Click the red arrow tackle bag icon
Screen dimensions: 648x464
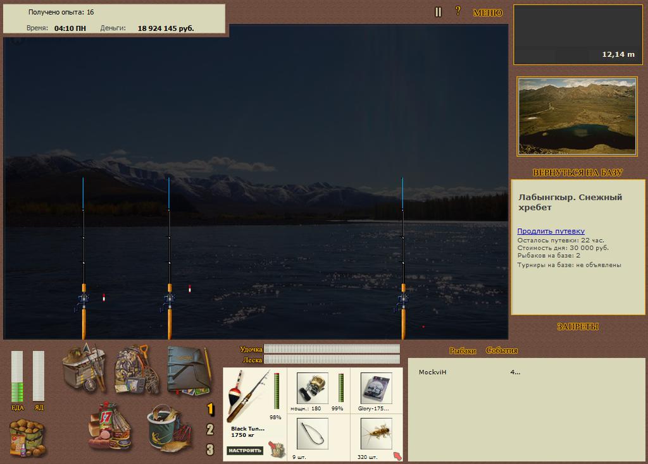pyautogui.click(x=277, y=449)
